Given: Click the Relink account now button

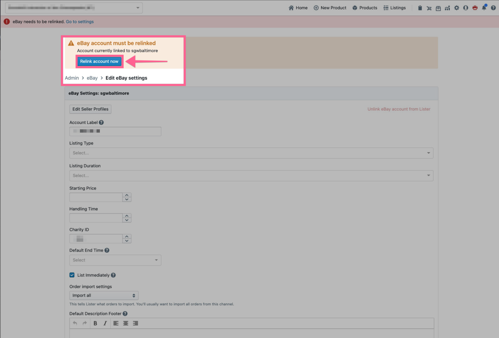Looking at the screenshot, I should point(99,61).
